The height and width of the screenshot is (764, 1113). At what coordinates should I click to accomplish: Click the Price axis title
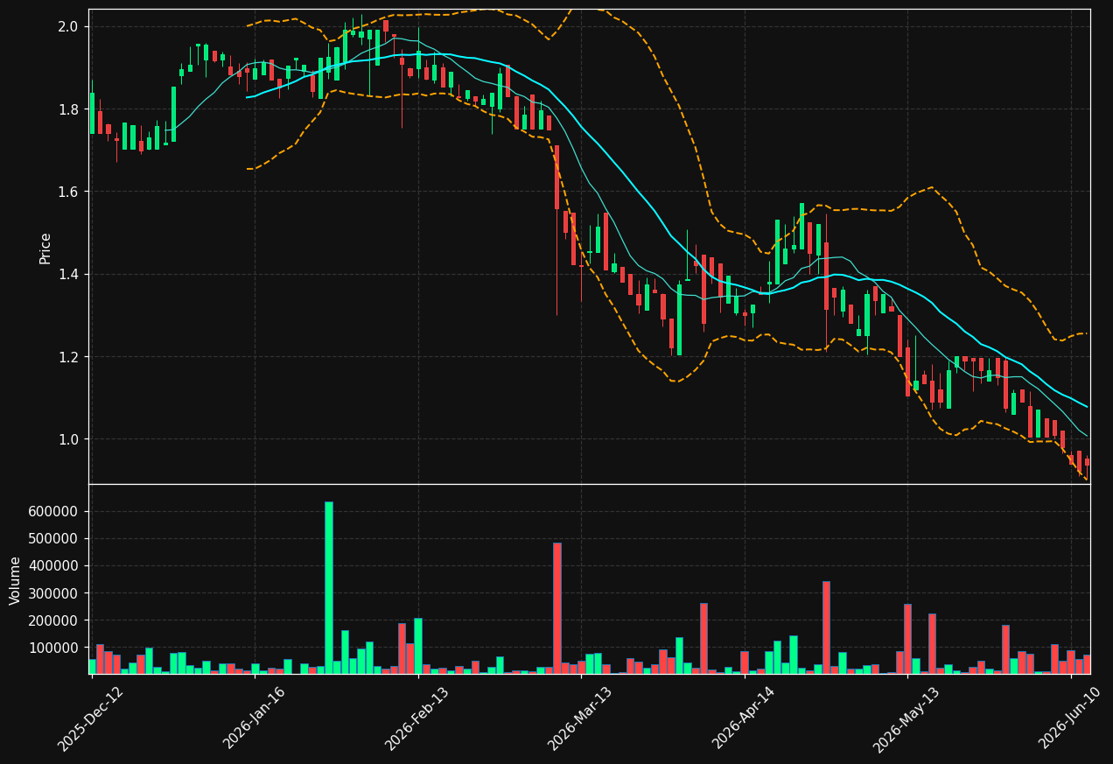tap(45, 248)
